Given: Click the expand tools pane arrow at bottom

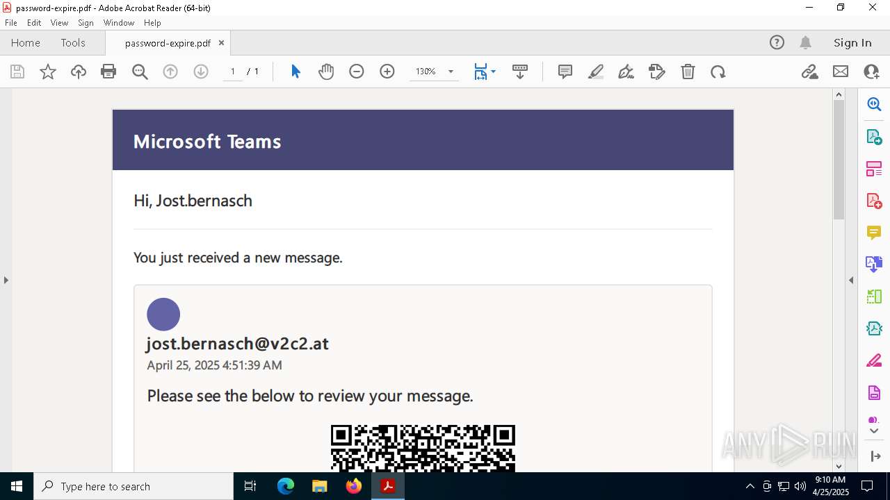Looking at the screenshot, I should 875,456.
